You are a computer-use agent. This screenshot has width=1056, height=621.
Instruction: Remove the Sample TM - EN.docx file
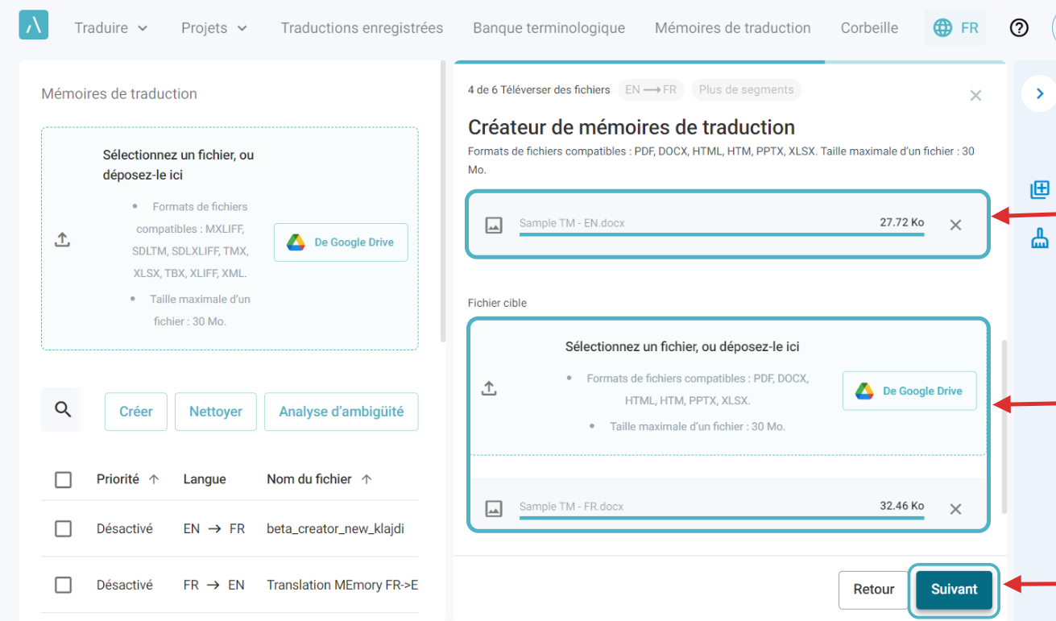(x=955, y=225)
